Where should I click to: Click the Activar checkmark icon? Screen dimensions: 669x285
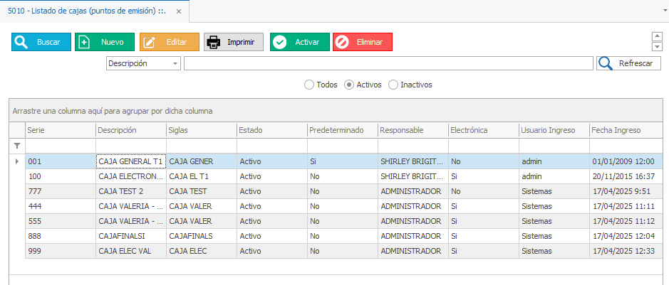(x=280, y=42)
